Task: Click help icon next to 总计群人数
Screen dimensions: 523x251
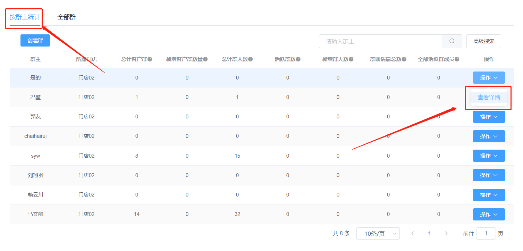Action: (251, 59)
